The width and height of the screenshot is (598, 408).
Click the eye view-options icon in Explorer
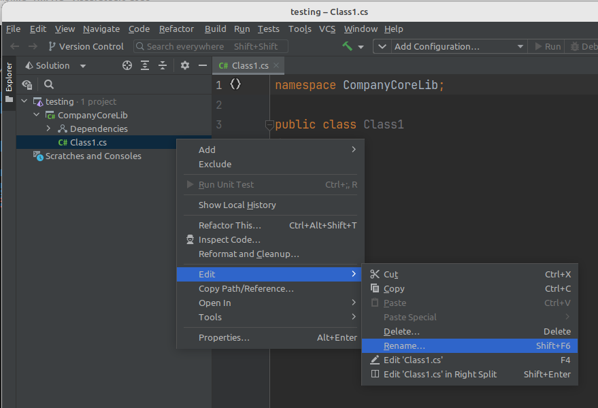27,85
